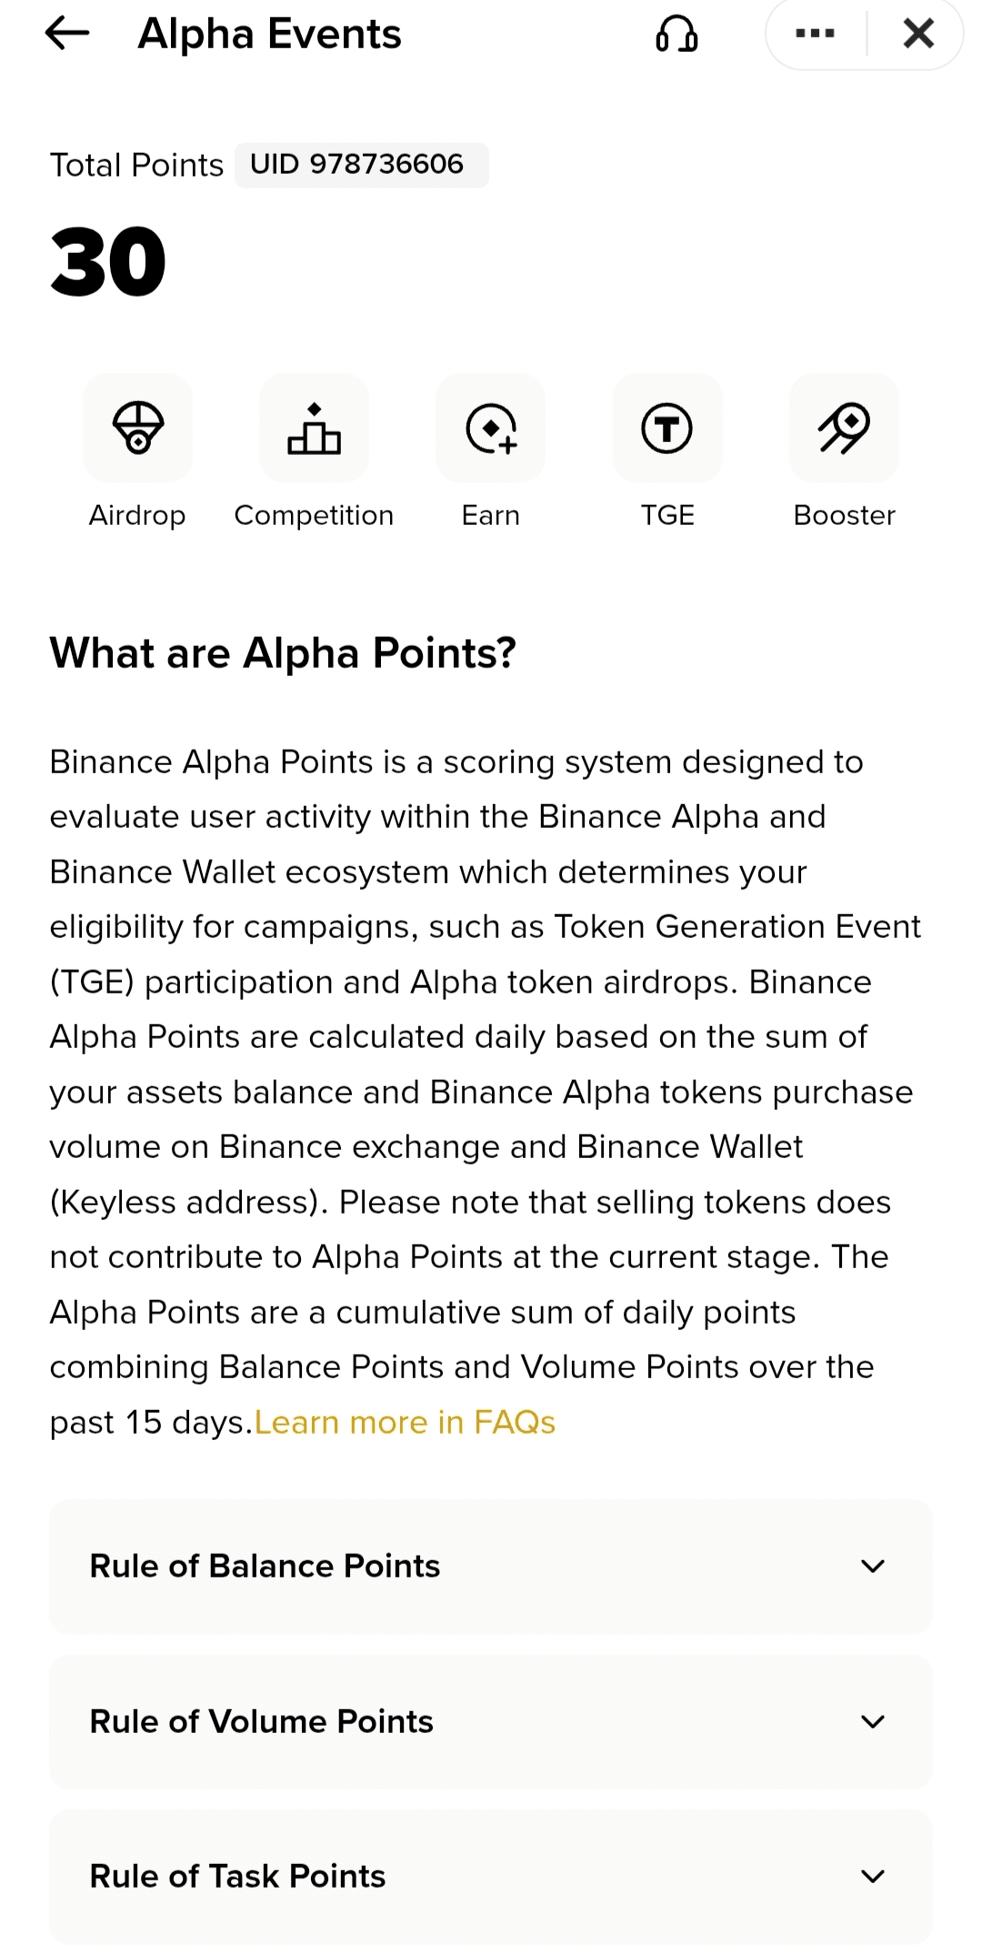Tap the Competition podium icon
This screenshot has width=982, height=1954.
(x=314, y=428)
